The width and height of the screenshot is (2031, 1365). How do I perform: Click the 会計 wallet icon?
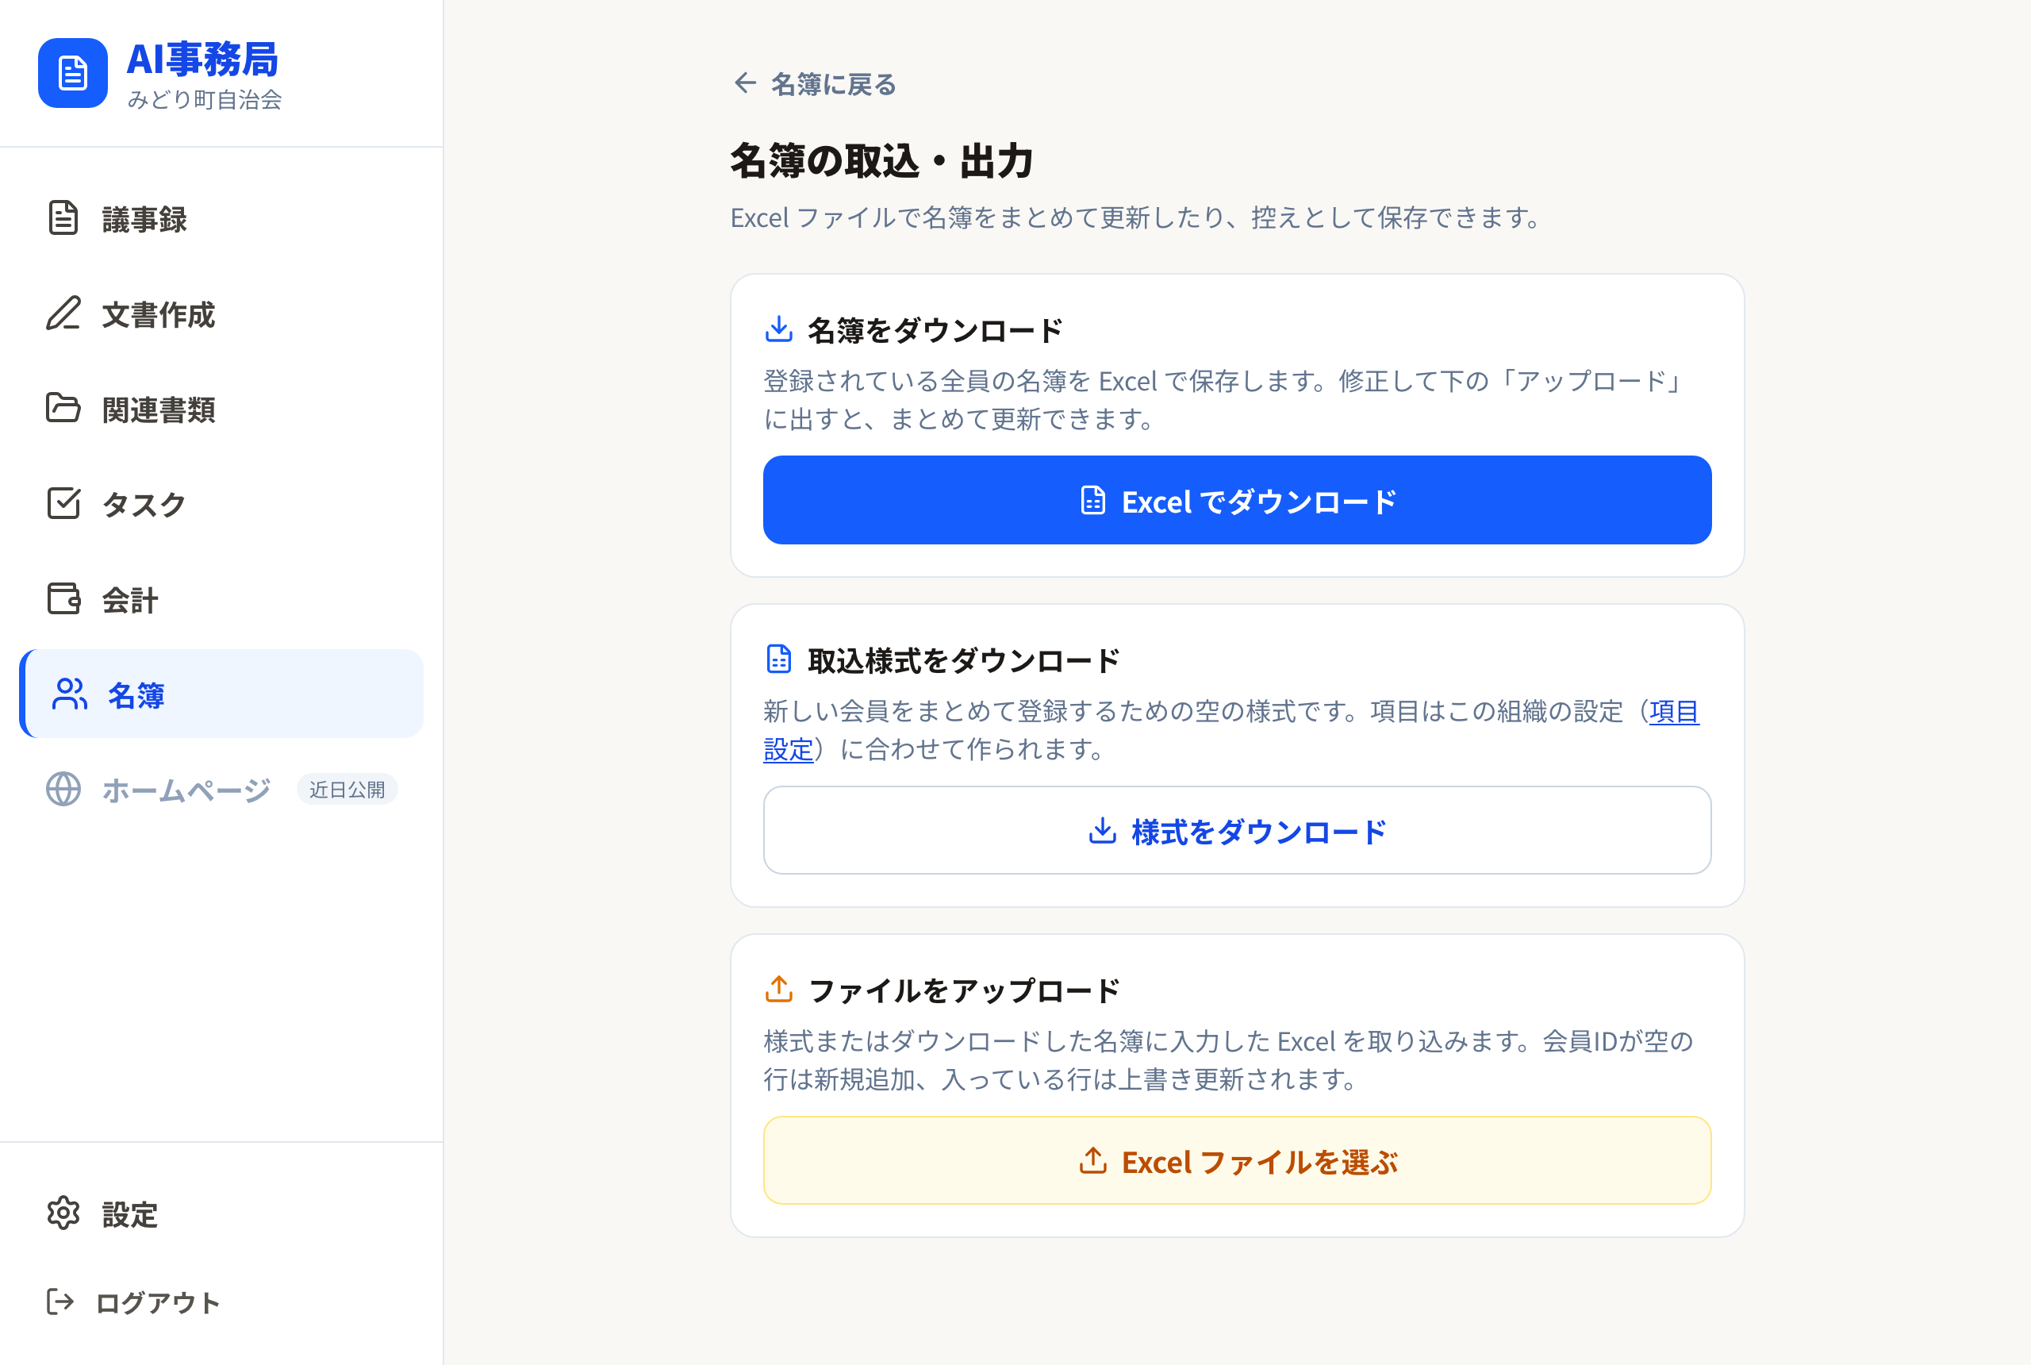63,599
